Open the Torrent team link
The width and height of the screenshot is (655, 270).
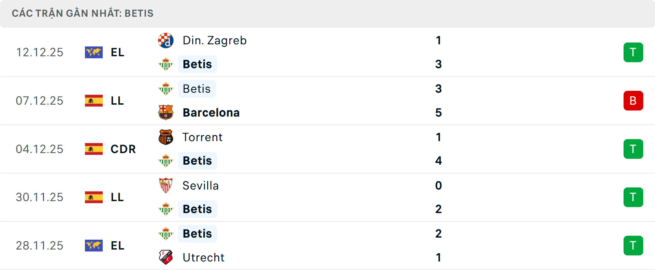pyautogui.click(x=202, y=137)
